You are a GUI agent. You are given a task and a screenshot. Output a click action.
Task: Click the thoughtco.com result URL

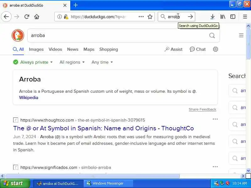(83, 120)
